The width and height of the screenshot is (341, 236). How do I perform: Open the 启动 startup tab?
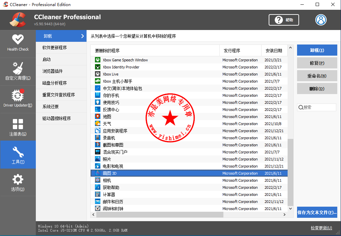(x=61, y=59)
